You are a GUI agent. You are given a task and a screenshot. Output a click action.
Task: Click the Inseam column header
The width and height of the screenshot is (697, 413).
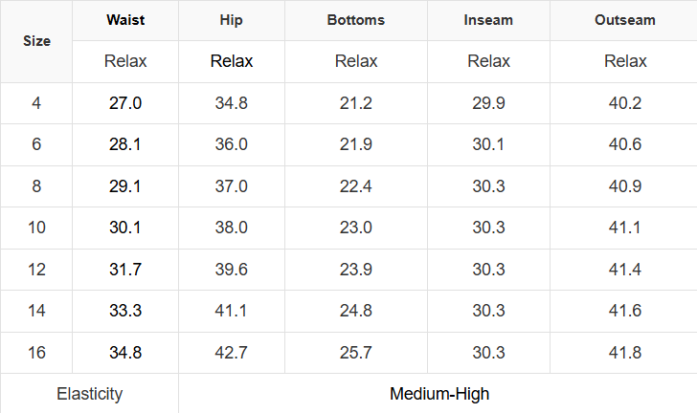[488, 20]
